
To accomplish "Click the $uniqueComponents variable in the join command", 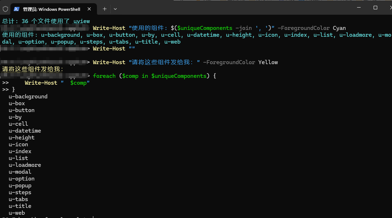I will tap(205, 28).
